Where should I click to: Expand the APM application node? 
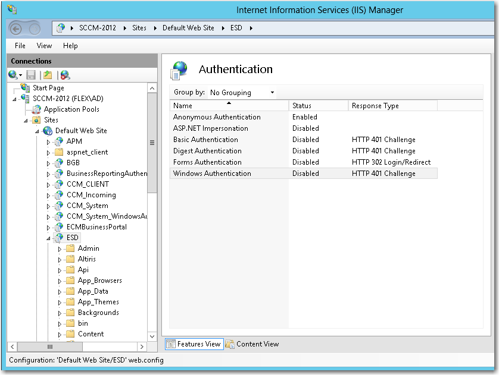[49, 141]
